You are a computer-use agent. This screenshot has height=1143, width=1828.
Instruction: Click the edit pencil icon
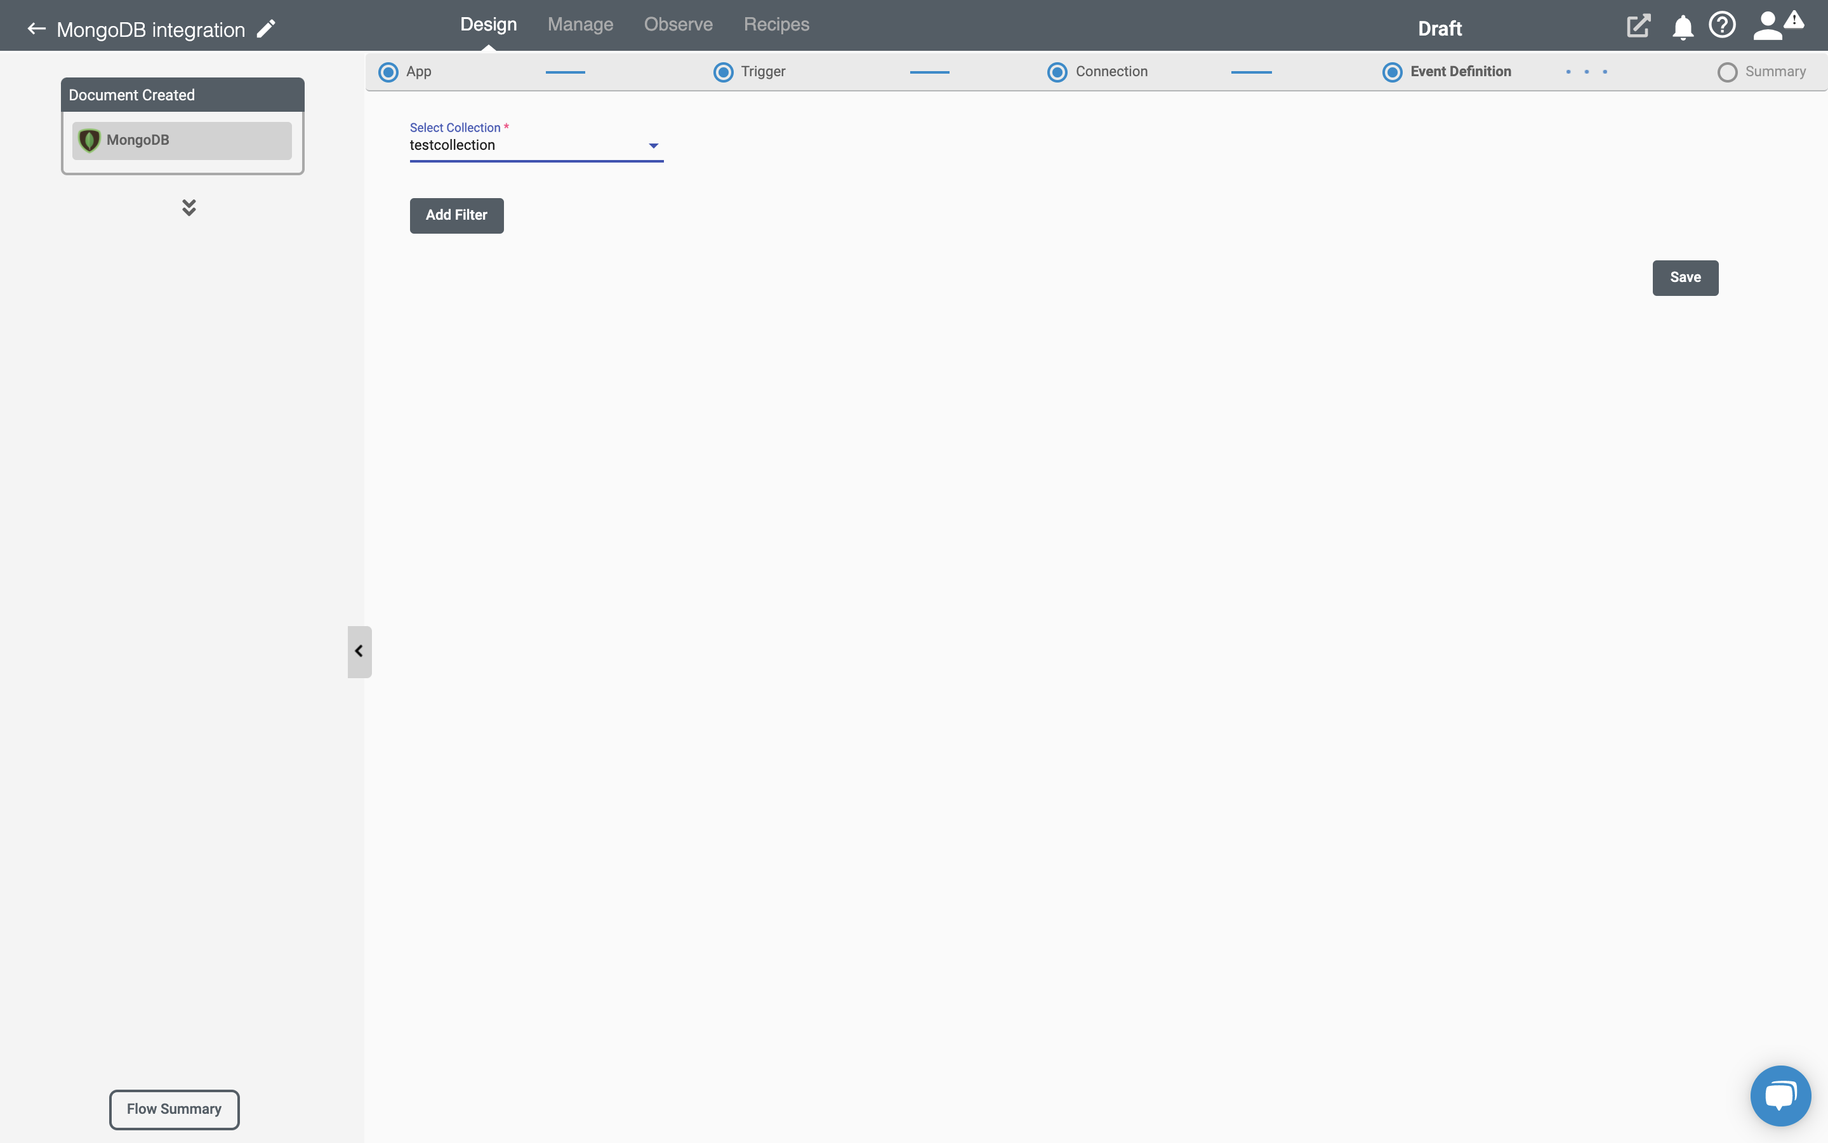coord(265,29)
